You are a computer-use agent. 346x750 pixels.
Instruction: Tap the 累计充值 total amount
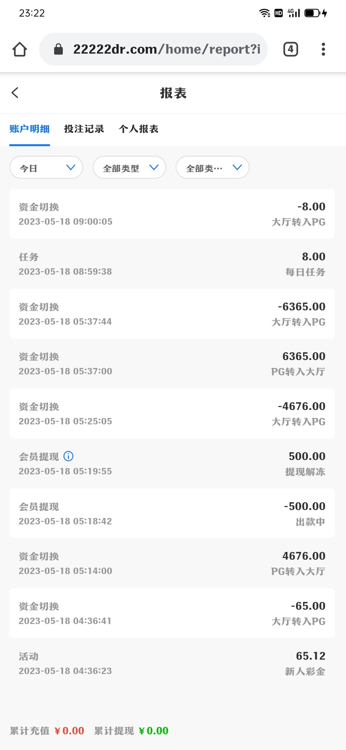pyautogui.click(x=69, y=731)
